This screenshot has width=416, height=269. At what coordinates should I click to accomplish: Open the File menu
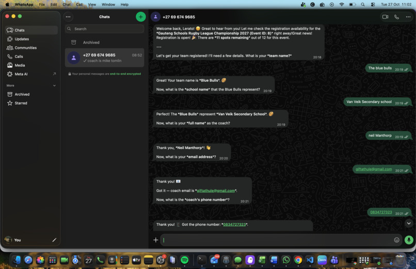coord(42,5)
